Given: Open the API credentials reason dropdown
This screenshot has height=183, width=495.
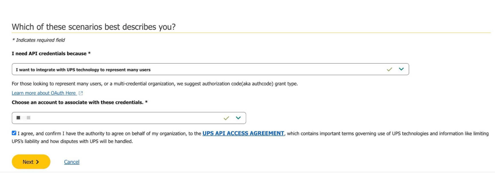Looking at the screenshot, I should tap(210, 69).
